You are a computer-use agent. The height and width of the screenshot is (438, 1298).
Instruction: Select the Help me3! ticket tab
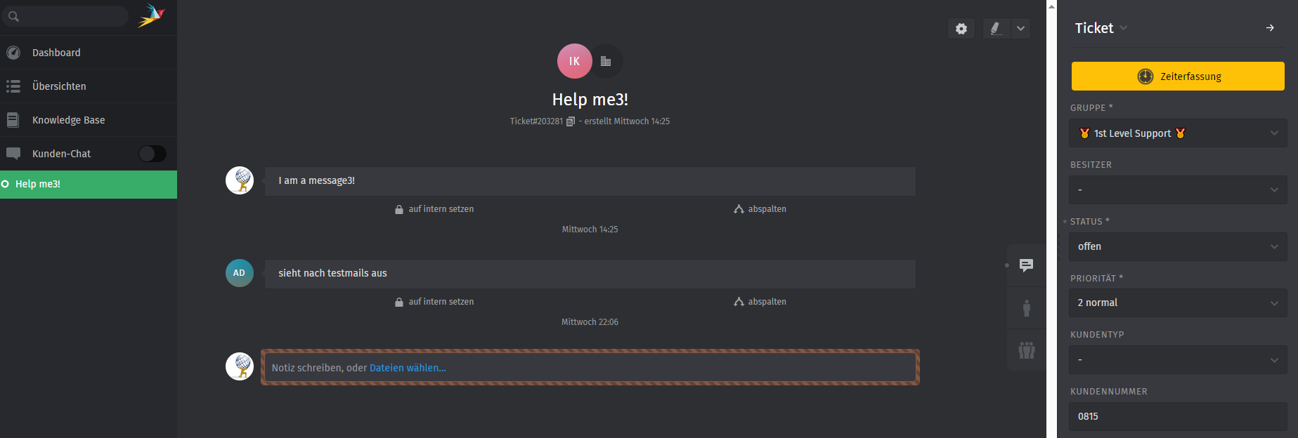(x=38, y=184)
